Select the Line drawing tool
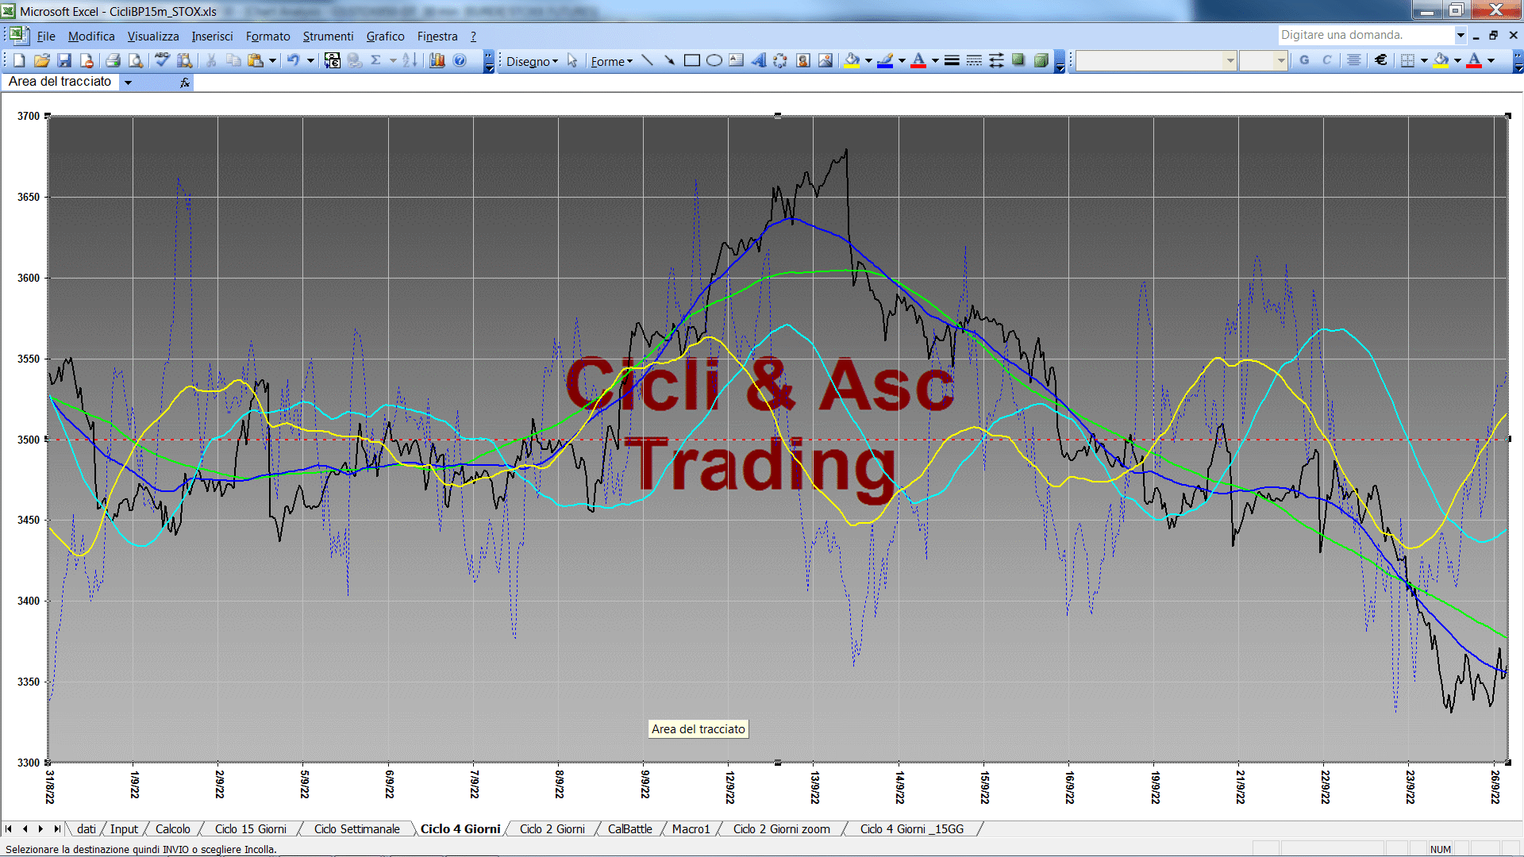 pos(648,61)
